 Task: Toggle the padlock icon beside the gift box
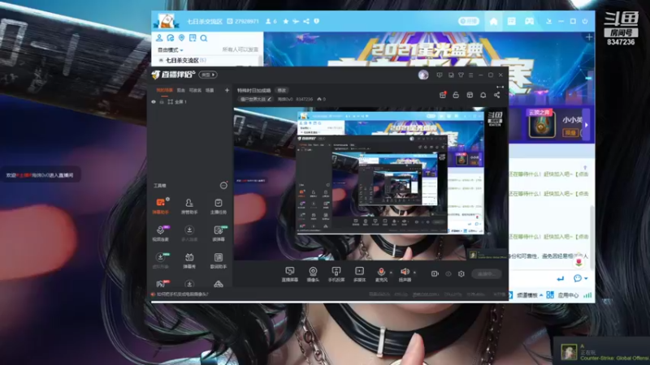[456, 95]
